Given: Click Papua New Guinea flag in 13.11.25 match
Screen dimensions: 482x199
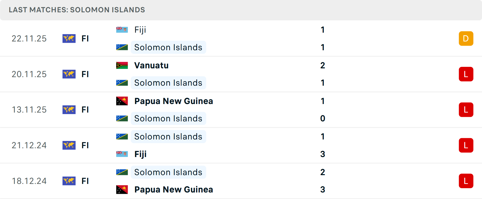Looking at the screenshot, I should tap(122, 101).
